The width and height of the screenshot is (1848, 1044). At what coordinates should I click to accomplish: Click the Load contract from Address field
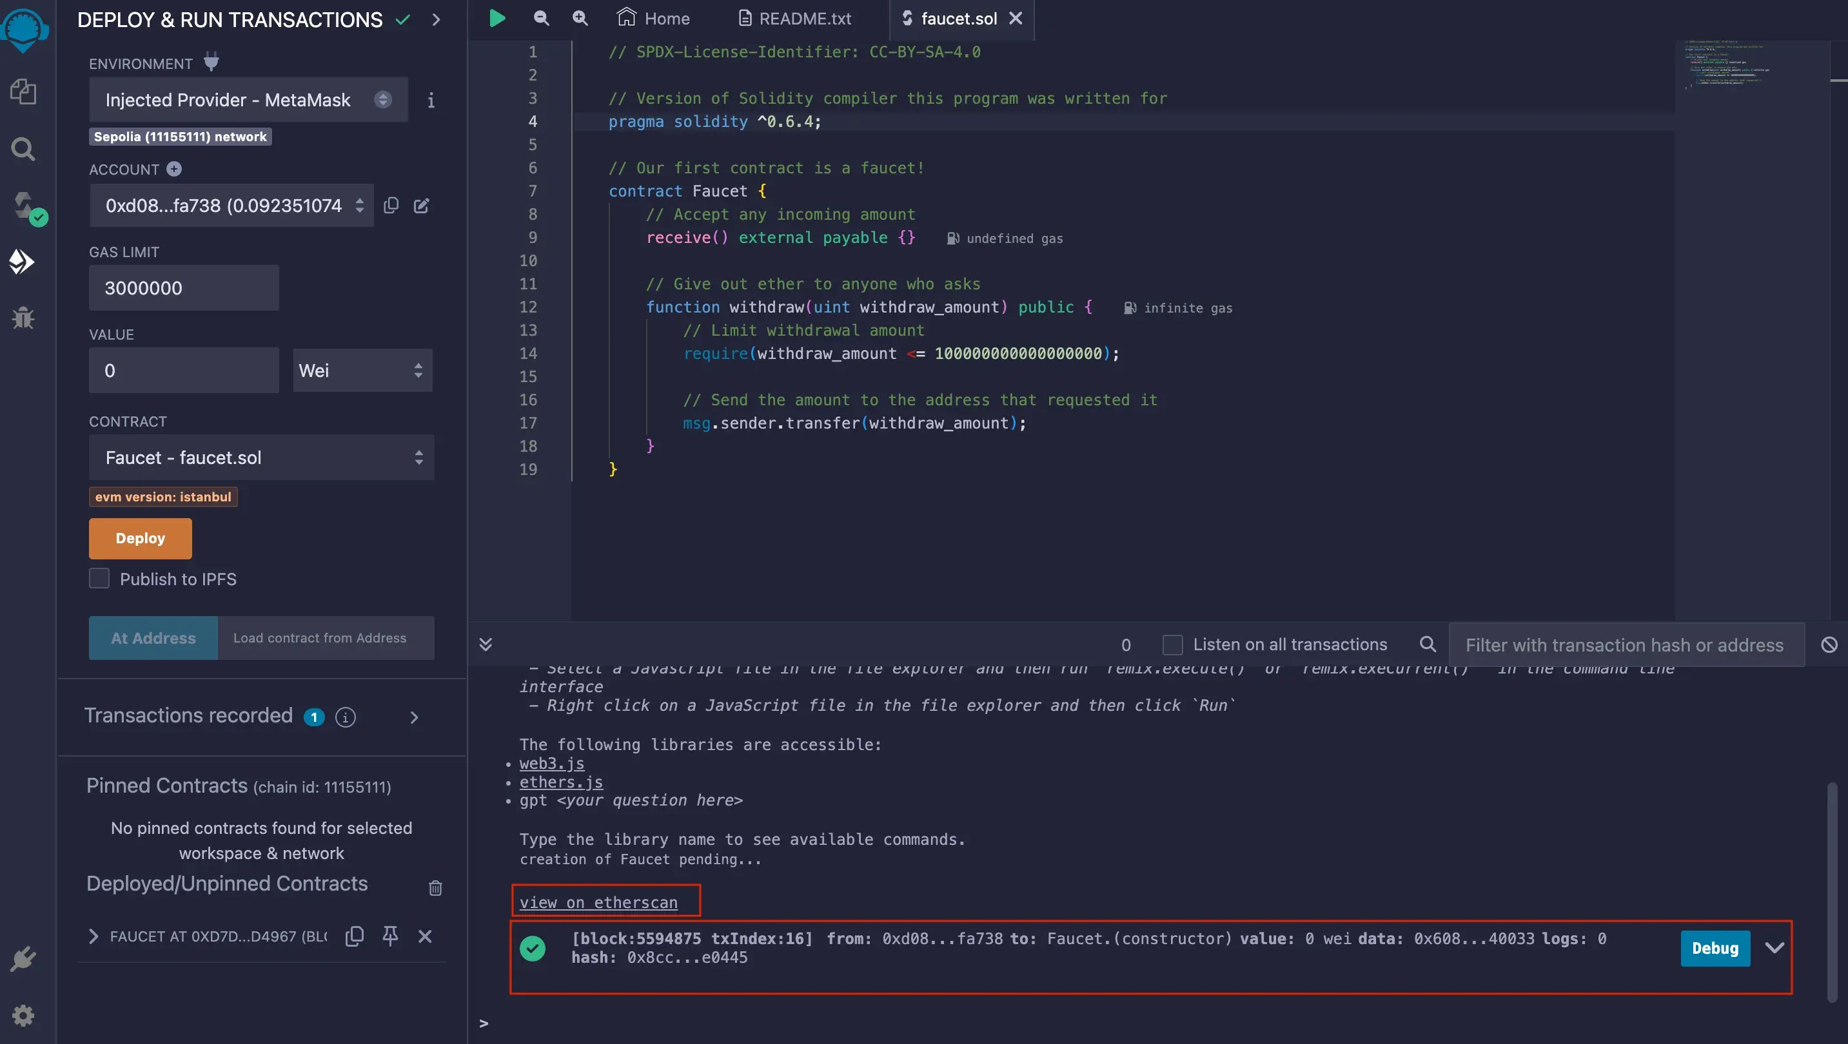(x=326, y=637)
